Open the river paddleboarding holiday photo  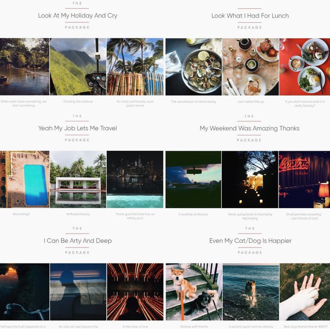24,67
